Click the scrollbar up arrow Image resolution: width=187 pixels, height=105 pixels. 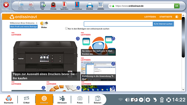tap(183, 16)
